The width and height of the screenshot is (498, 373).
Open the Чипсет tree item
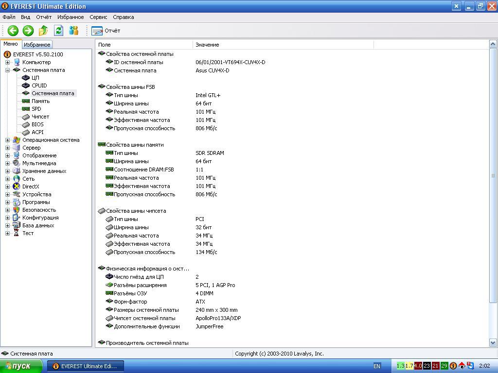point(40,117)
